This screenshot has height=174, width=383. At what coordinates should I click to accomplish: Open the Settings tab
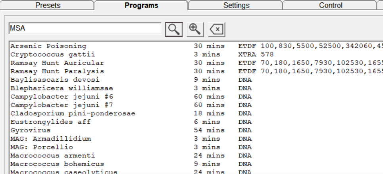click(236, 6)
